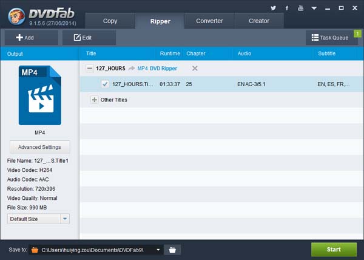Maximize the DVDFab window
This screenshot has width=364, height=260.
pyautogui.click(x=341, y=8)
